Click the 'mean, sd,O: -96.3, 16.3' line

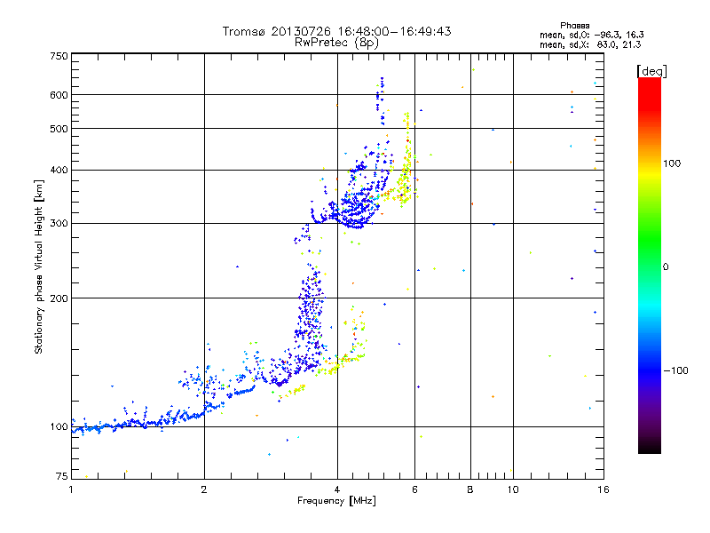click(x=592, y=35)
